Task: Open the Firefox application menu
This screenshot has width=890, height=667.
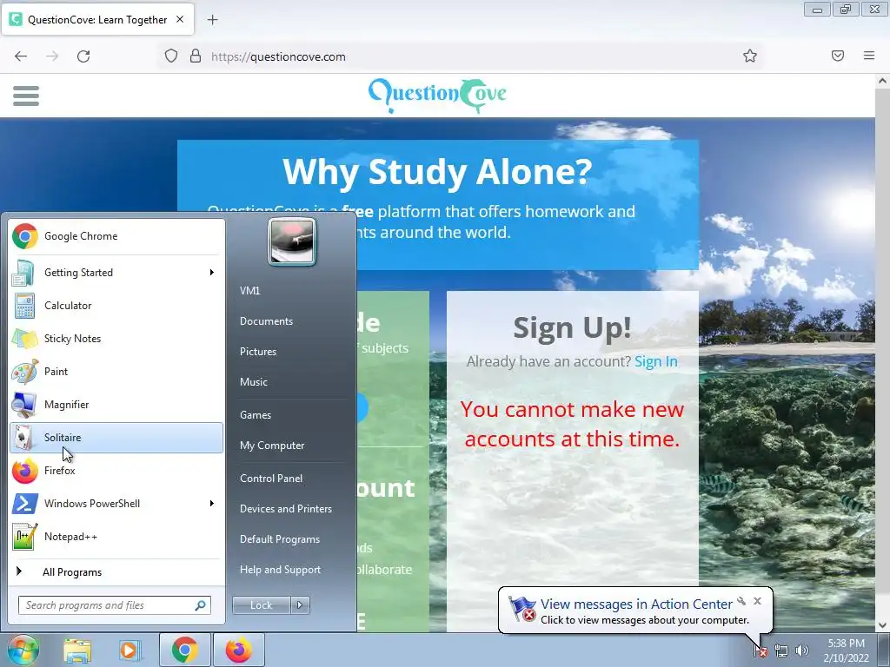Action: point(869,56)
